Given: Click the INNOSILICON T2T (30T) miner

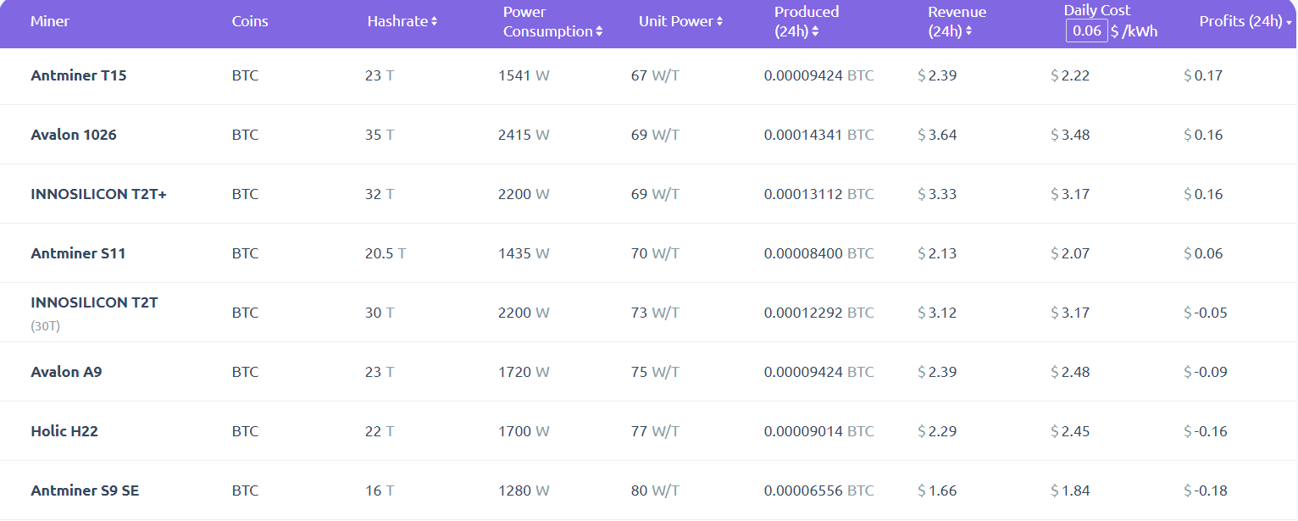Looking at the screenshot, I should [94, 302].
